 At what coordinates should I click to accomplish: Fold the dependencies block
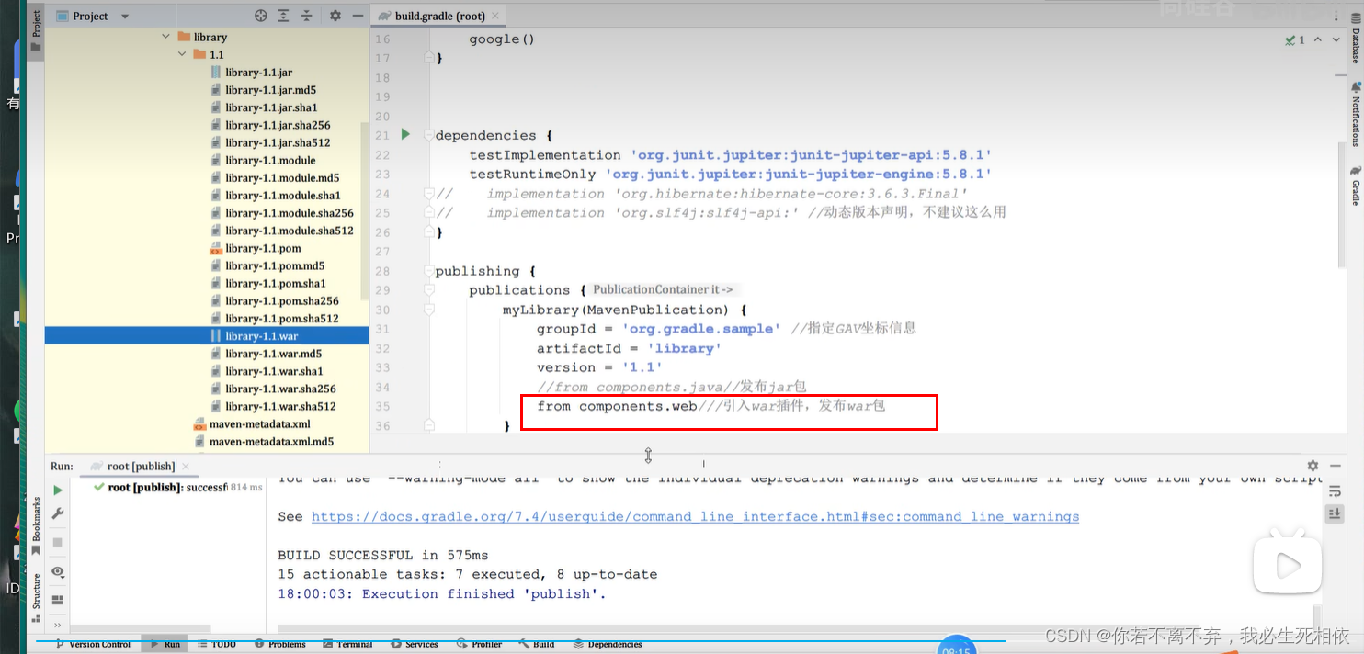point(428,135)
